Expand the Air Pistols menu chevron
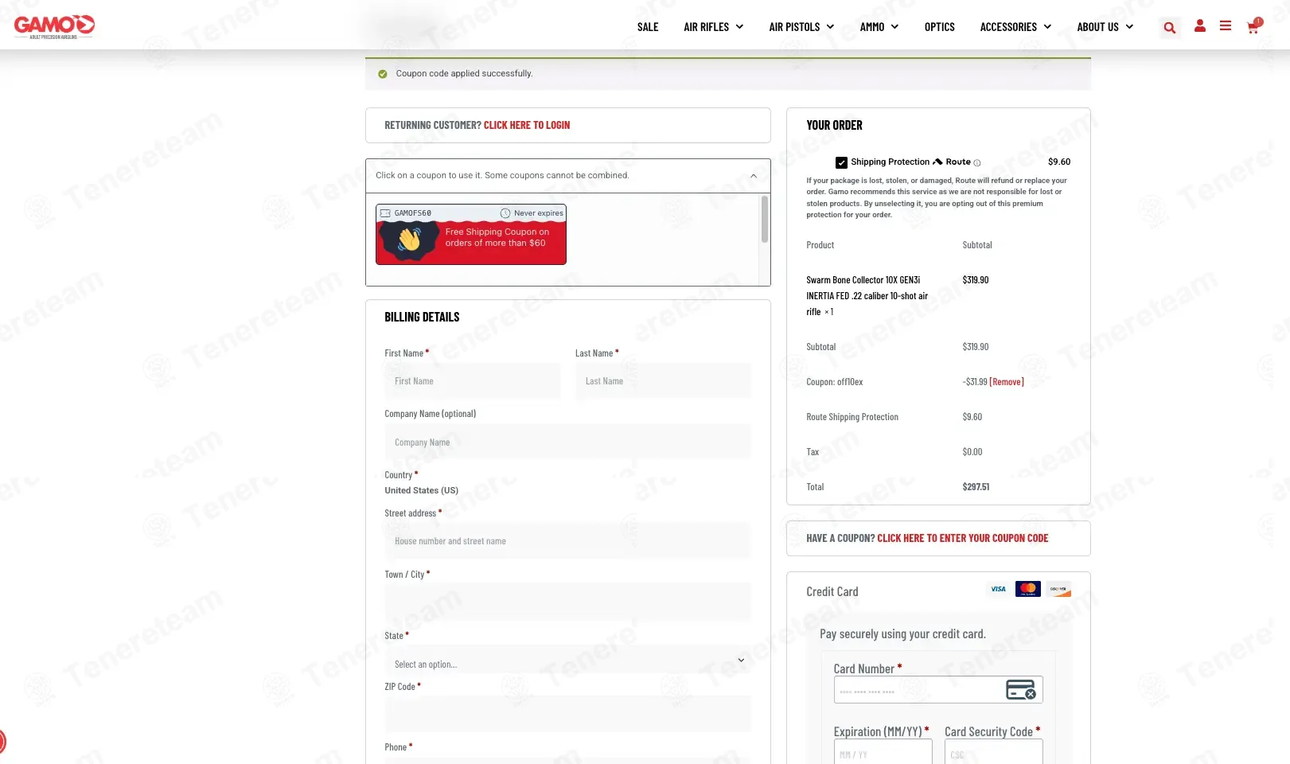The width and height of the screenshot is (1290, 764). (830, 27)
